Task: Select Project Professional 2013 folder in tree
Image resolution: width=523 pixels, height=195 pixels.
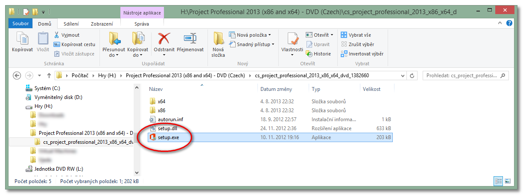Action: [x=82, y=133]
